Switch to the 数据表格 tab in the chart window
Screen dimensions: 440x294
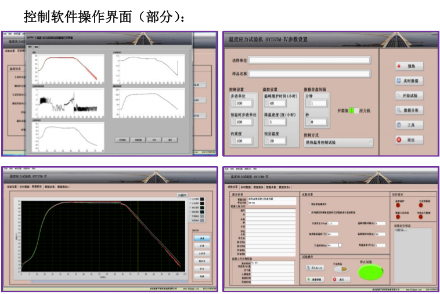click(49, 187)
